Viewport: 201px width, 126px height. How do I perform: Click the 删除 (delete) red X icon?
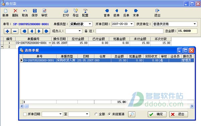15,13
